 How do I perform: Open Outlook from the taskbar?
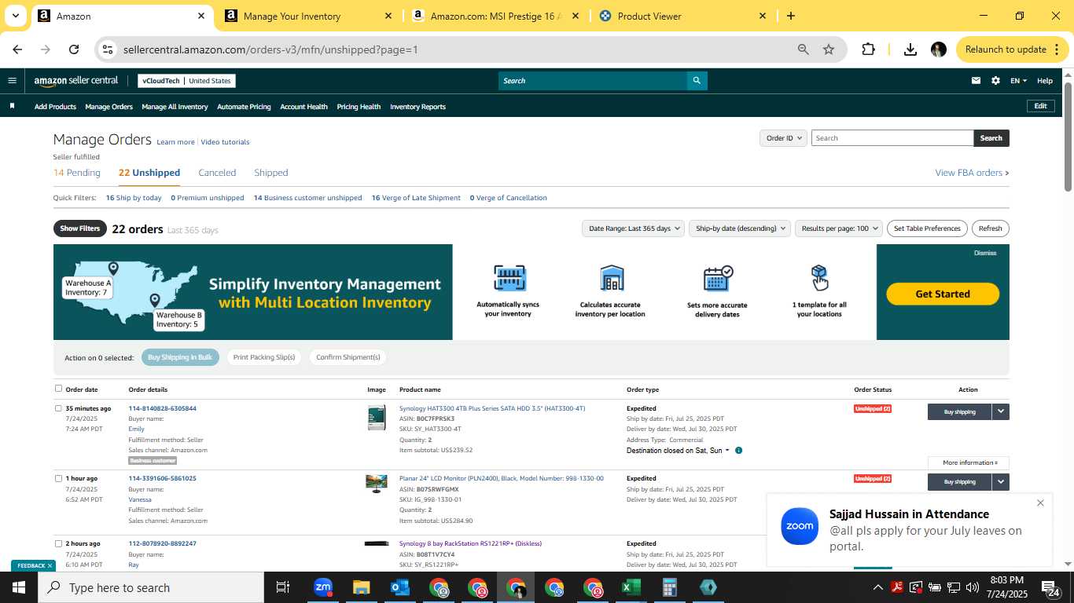pos(399,587)
